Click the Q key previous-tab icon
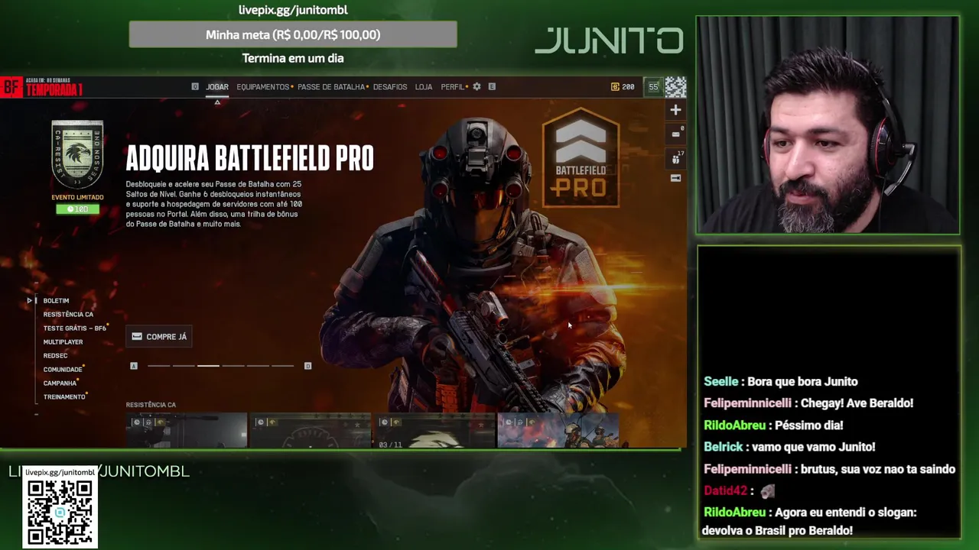 [x=195, y=87]
